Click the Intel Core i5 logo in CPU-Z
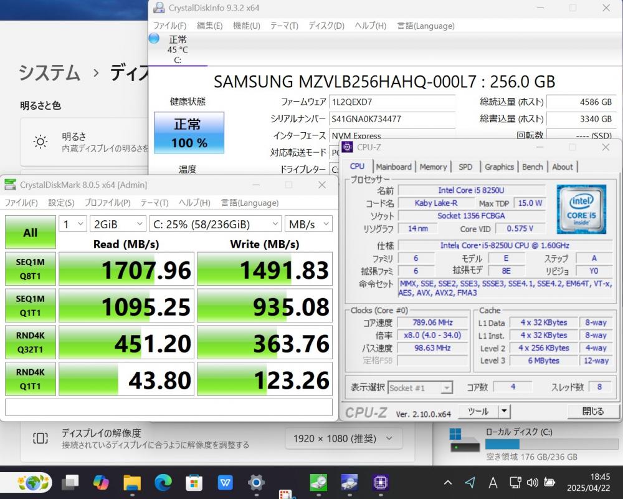The width and height of the screenshot is (623, 499). 581,209
